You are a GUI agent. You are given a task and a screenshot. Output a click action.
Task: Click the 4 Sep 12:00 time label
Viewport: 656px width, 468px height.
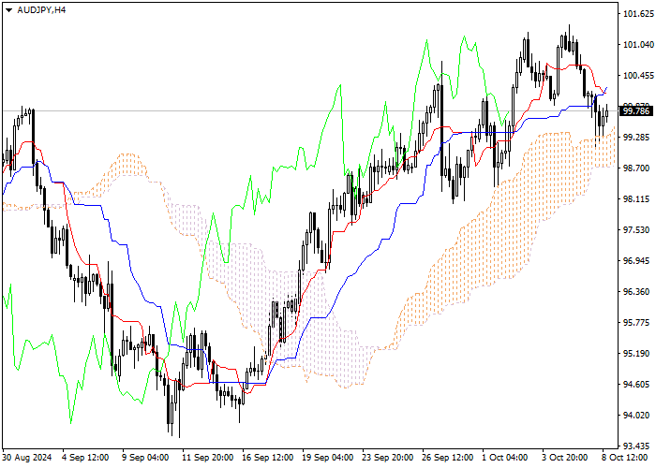click(85, 458)
